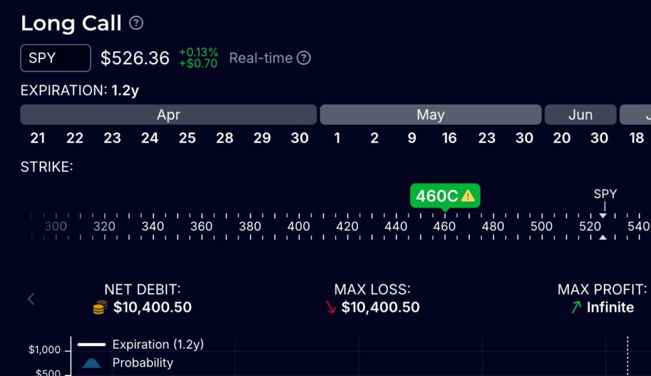Image resolution: width=651 pixels, height=376 pixels.
Task: Edit the SPY ticker symbol field
Action: click(56, 58)
